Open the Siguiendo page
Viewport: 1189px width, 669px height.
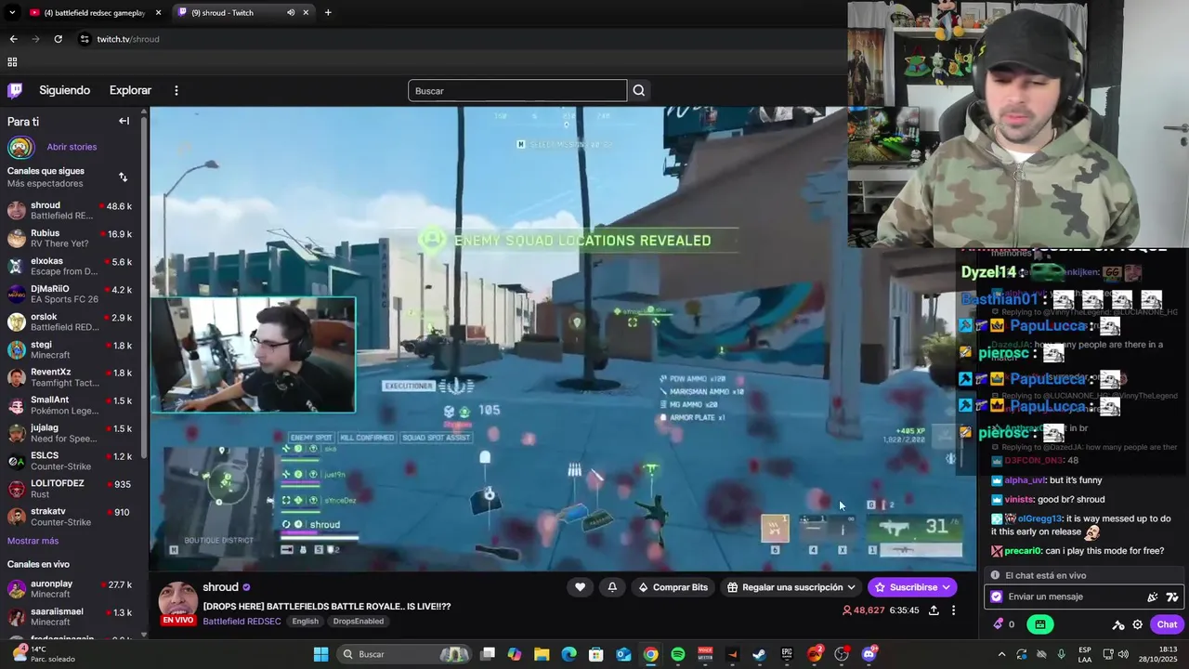pos(64,90)
